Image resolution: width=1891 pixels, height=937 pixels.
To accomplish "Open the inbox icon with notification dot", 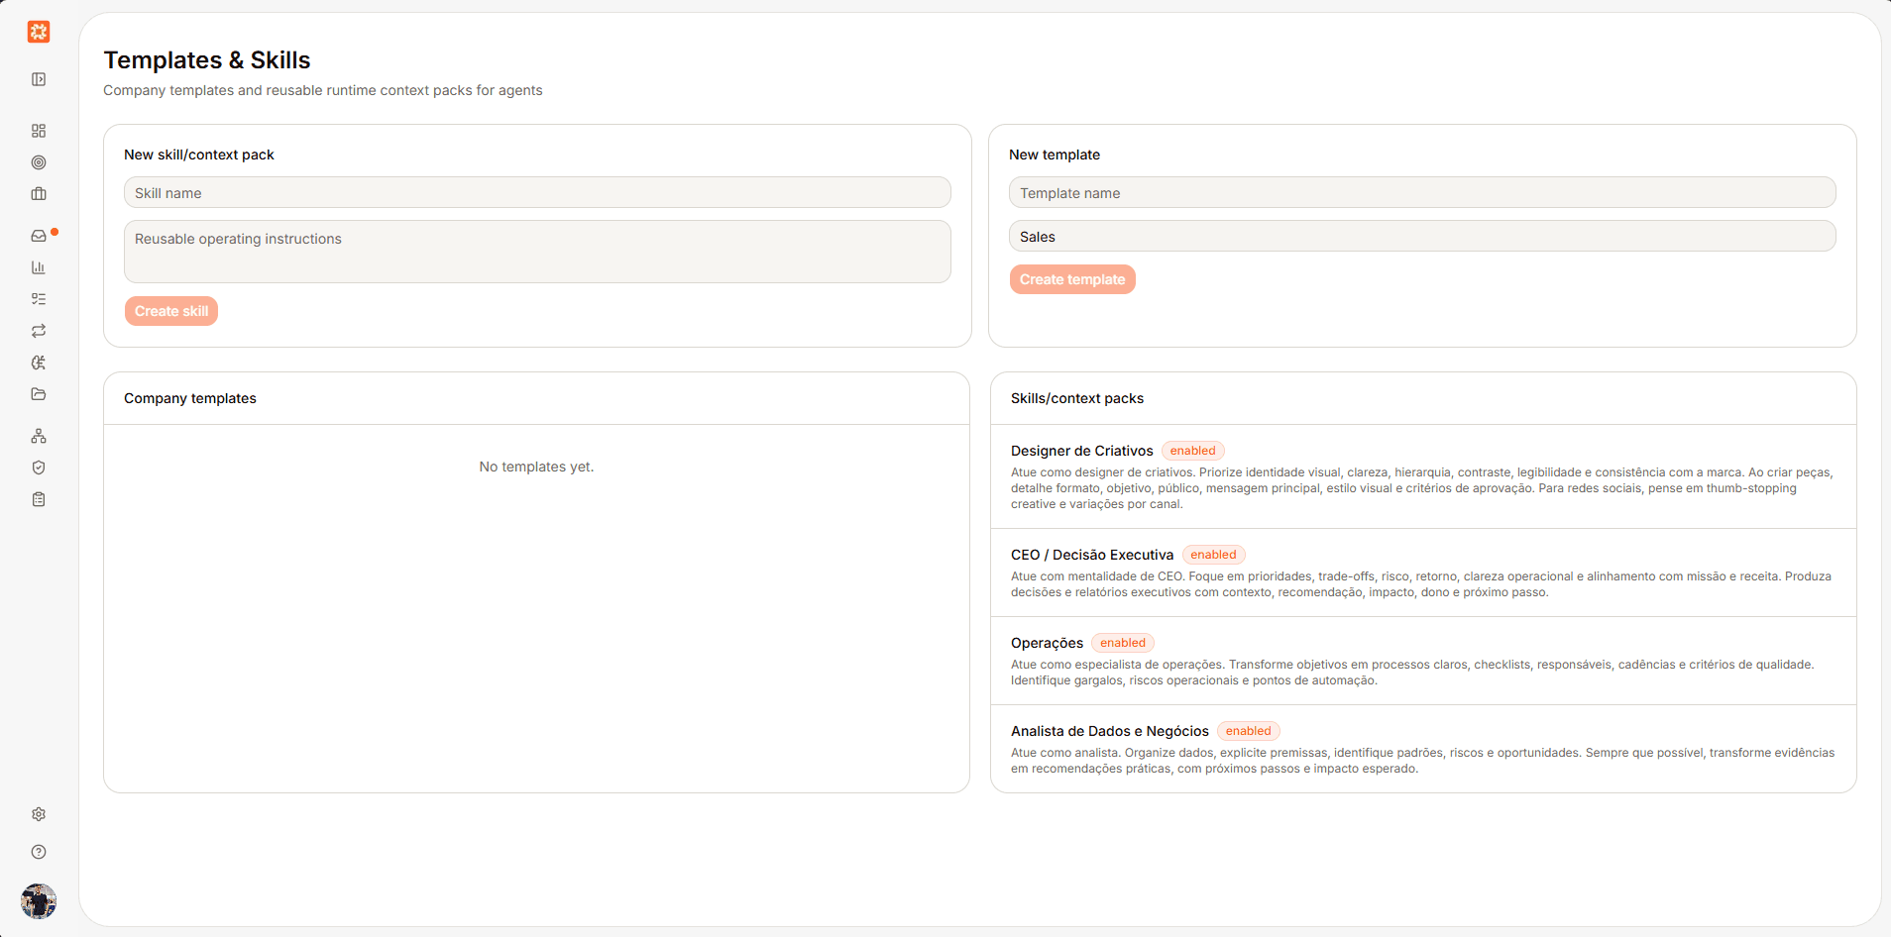I will (x=39, y=236).
